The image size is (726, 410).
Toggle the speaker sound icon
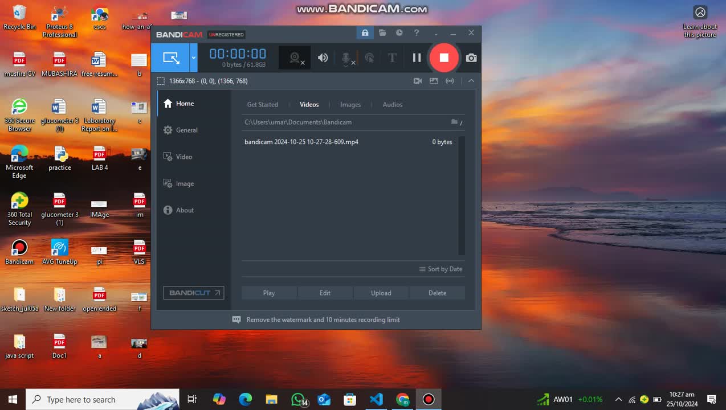(323, 58)
